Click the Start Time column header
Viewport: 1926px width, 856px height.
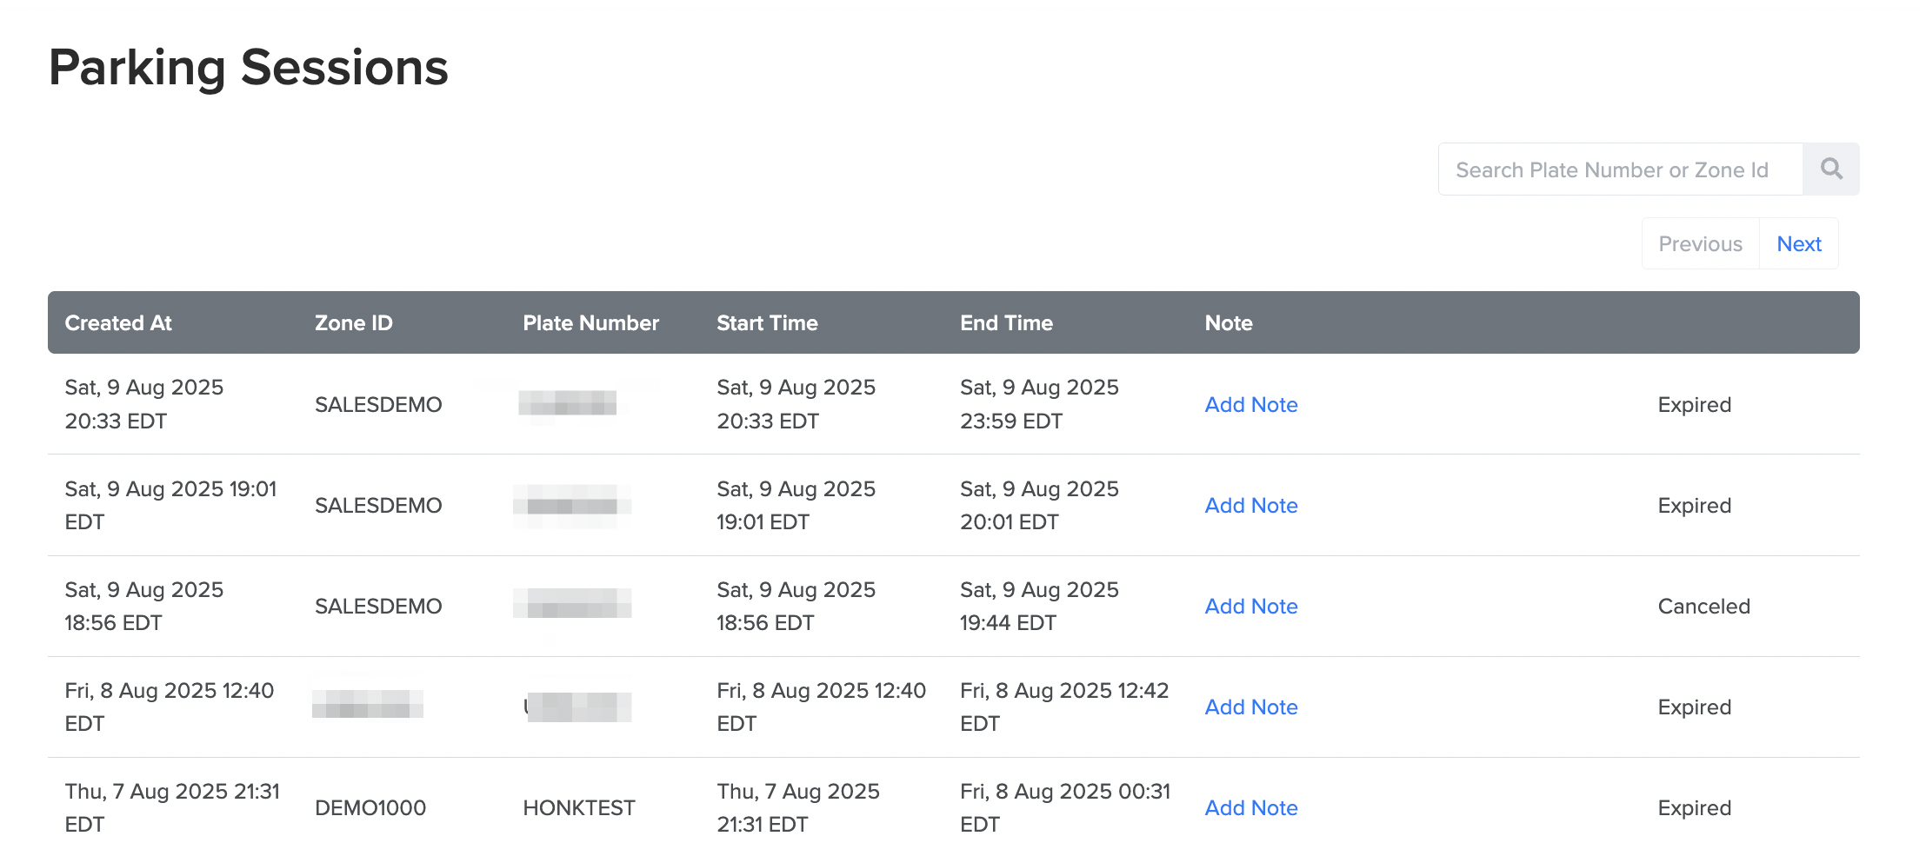pos(767,323)
